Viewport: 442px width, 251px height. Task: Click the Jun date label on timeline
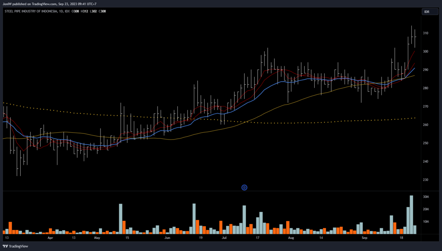pyautogui.click(x=167, y=238)
